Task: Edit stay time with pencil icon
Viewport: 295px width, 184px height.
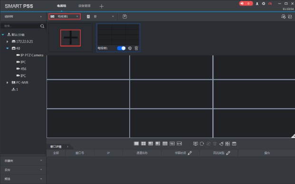Action: 190,153
